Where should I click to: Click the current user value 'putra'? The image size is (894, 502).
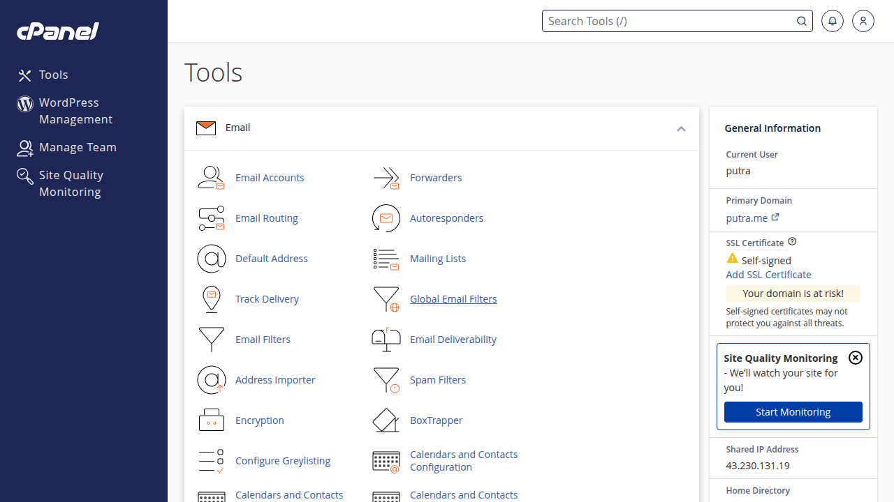click(738, 171)
